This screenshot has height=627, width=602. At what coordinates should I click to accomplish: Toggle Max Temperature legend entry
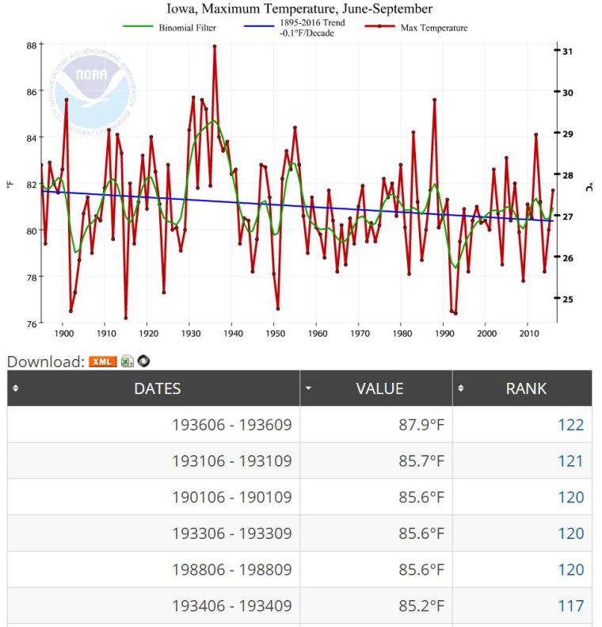(435, 28)
